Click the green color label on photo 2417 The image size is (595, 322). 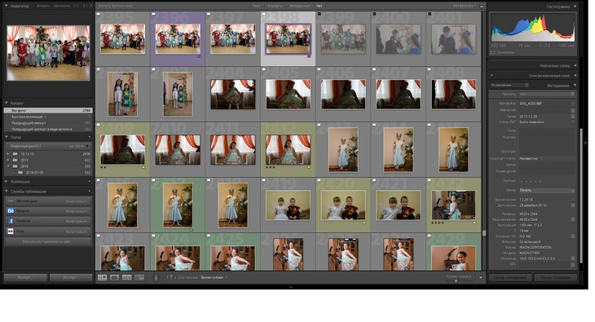(x=191, y=230)
